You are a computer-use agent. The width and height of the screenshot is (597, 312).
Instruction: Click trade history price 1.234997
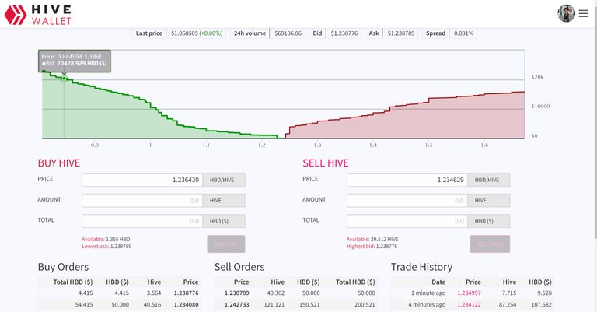pos(469,293)
